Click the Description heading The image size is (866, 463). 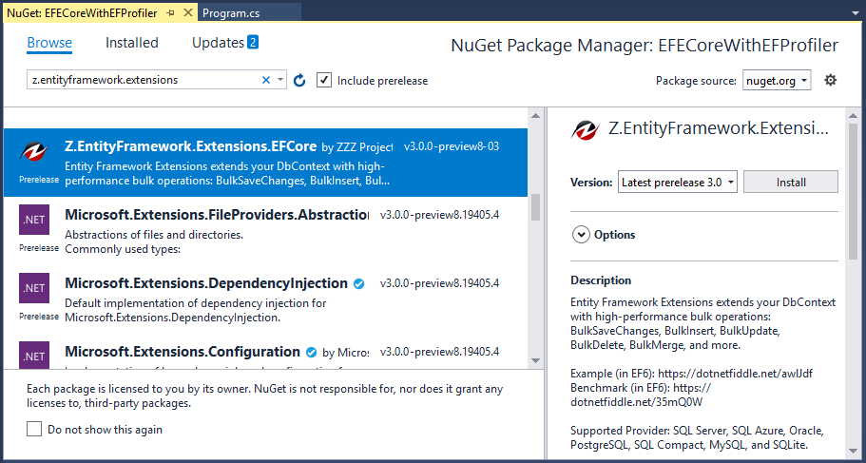pyautogui.click(x=601, y=280)
